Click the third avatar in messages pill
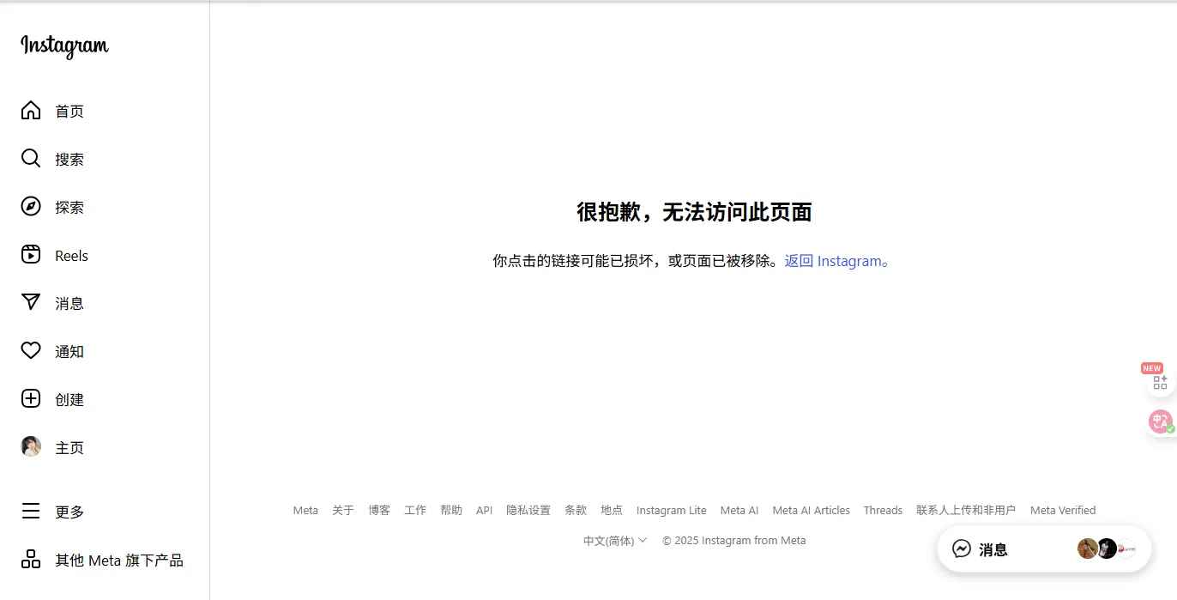The width and height of the screenshot is (1177, 600). pyautogui.click(x=1126, y=548)
